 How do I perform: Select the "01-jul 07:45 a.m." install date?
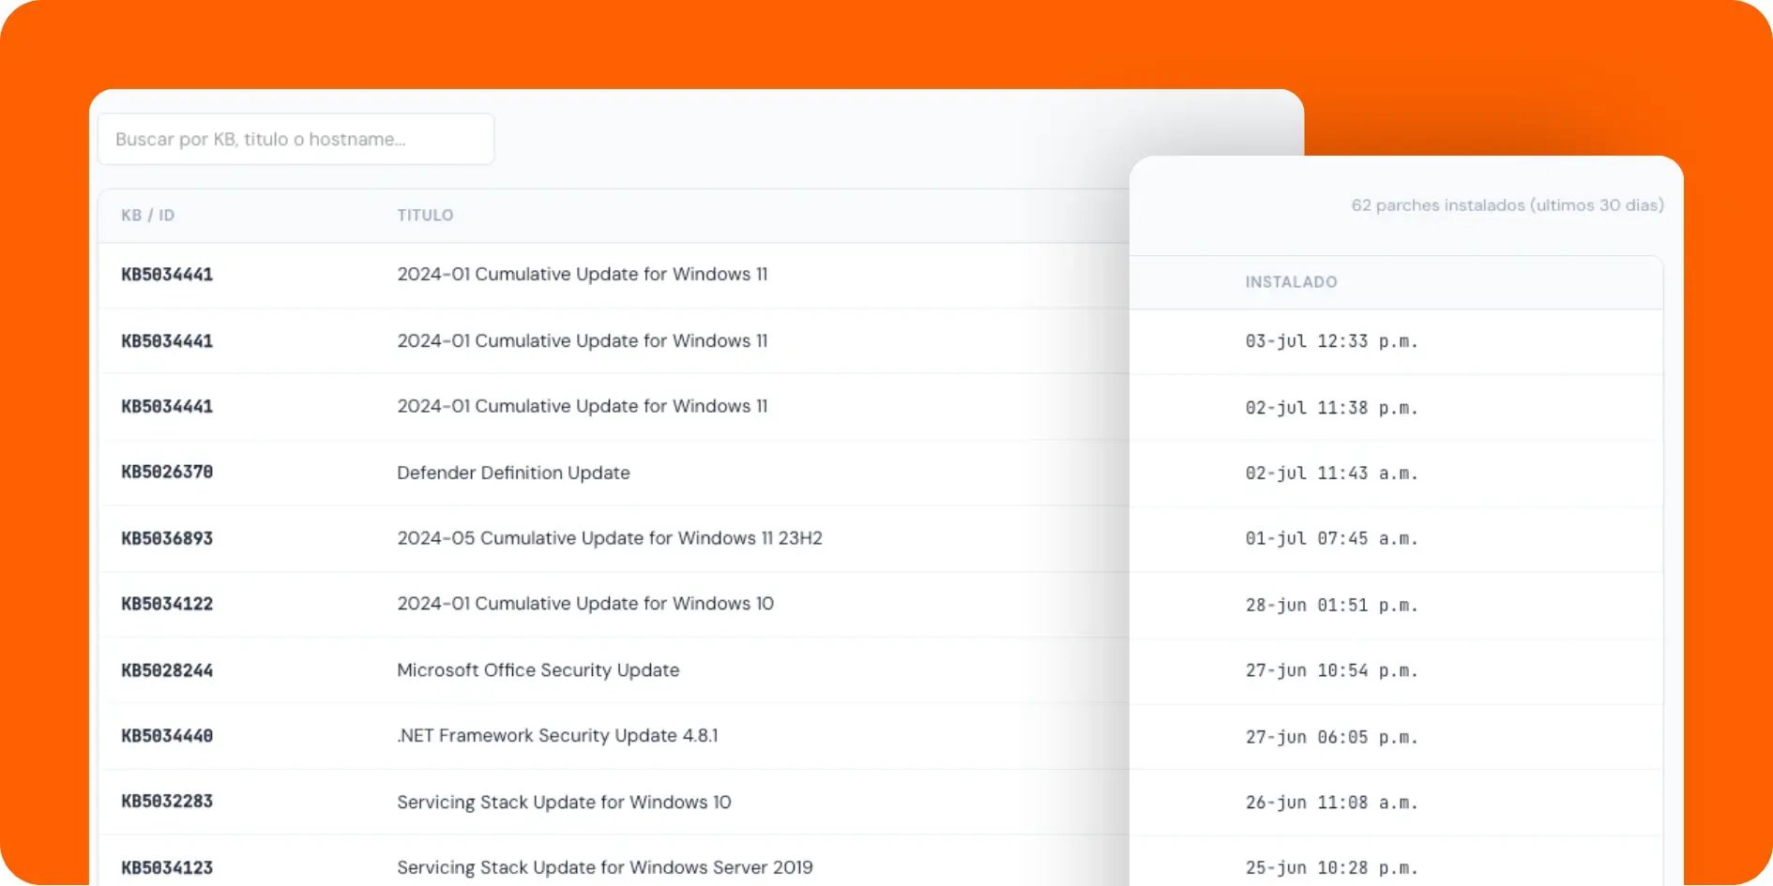pos(1331,539)
